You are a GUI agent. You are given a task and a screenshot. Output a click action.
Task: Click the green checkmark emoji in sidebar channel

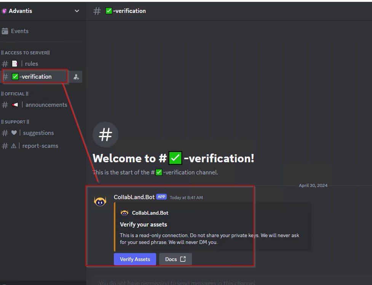(x=15, y=76)
